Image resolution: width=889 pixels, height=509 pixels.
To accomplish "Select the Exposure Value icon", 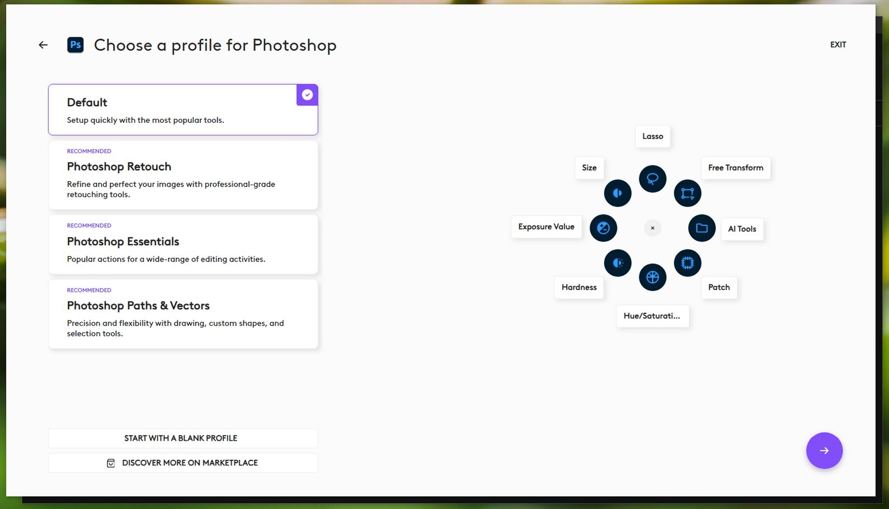I will [x=603, y=228].
